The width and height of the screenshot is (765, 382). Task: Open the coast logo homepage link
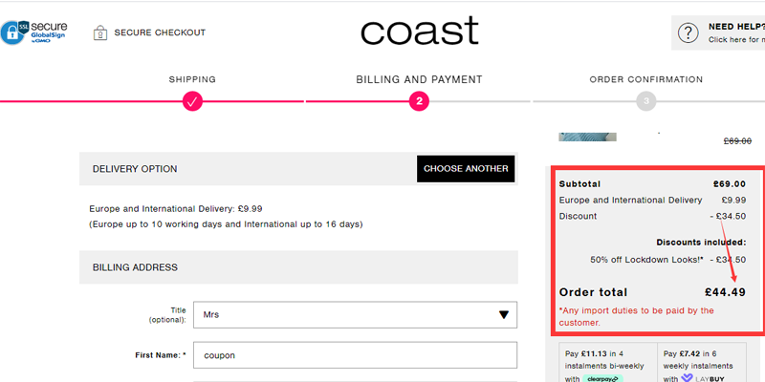click(x=420, y=31)
